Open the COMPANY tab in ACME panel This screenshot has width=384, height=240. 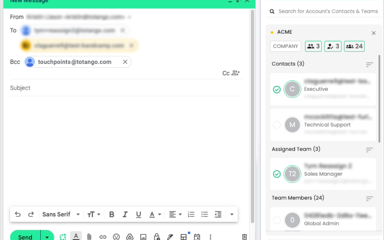tap(285, 46)
